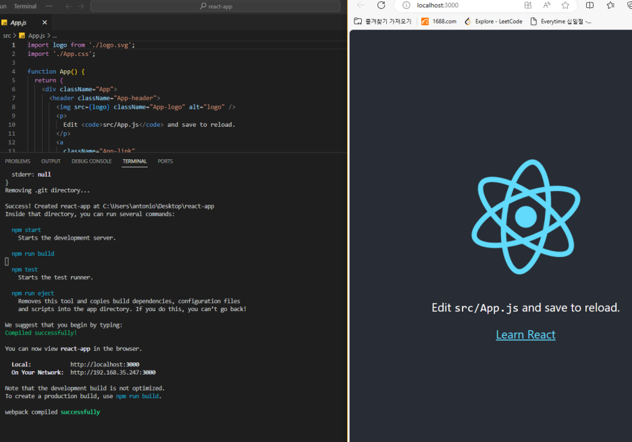The image size is (632, 442).
Task: Open the Terminal menu in VS Code
Action: [x=25, y=6]
